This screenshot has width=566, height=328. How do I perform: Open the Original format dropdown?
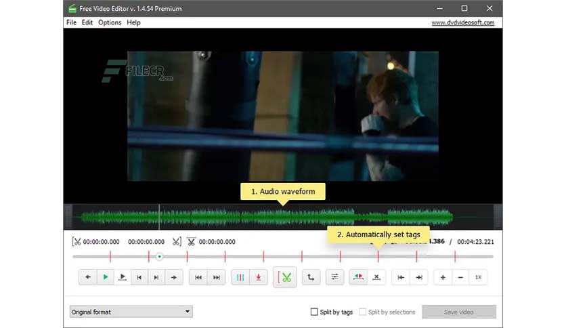tap(131, 312)
